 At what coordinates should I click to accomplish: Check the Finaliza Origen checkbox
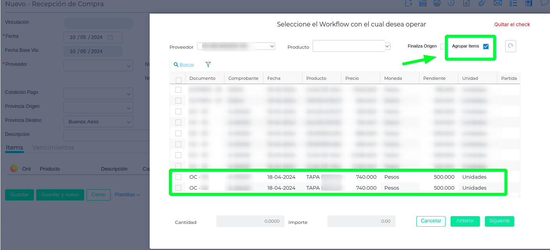tap(443, 46)
